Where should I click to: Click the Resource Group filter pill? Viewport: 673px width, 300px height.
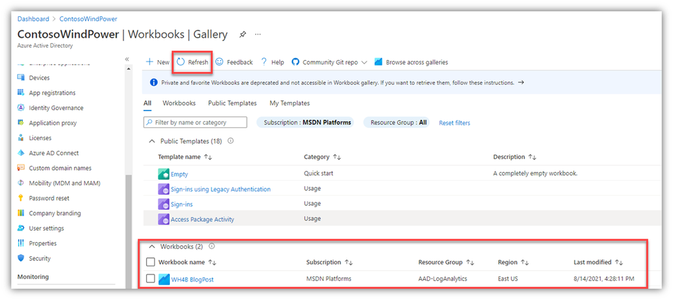[x=396, y=123]
